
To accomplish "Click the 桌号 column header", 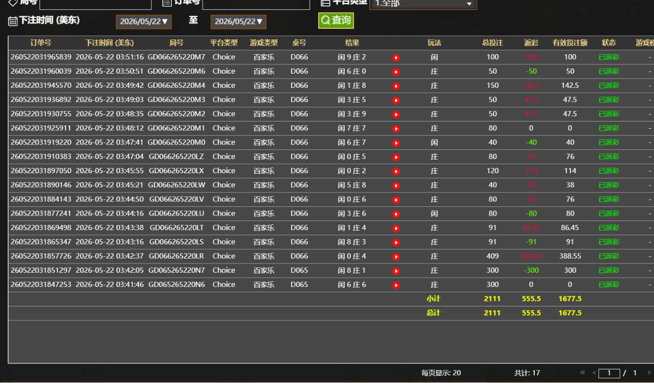I will coord(299,43).
